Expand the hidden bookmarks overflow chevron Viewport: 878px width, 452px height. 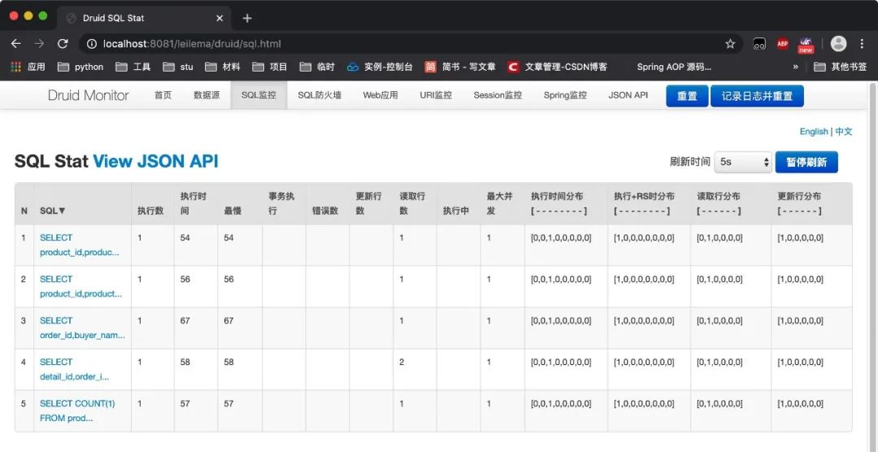tap(795, 67)
